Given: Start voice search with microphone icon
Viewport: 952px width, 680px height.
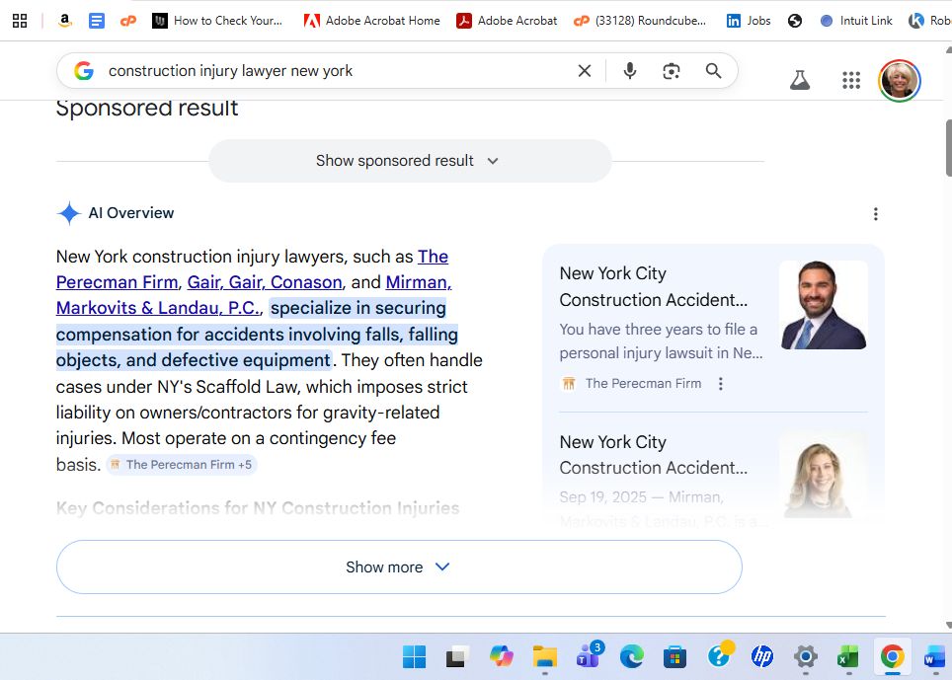Looking at the screenshot, I should point(630,71).
